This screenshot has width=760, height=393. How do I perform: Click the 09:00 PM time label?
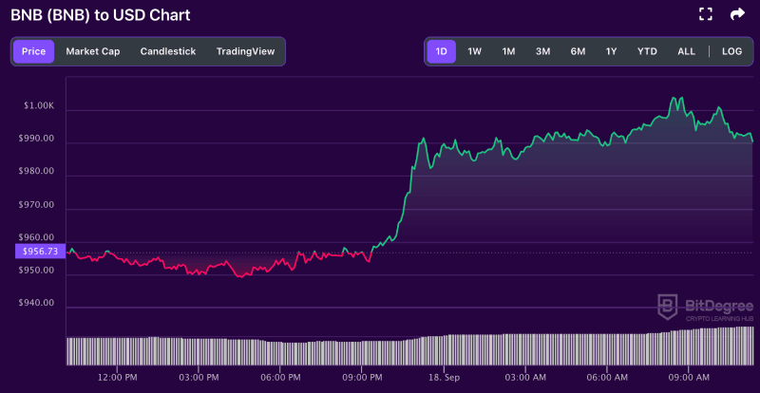point(362,377)
